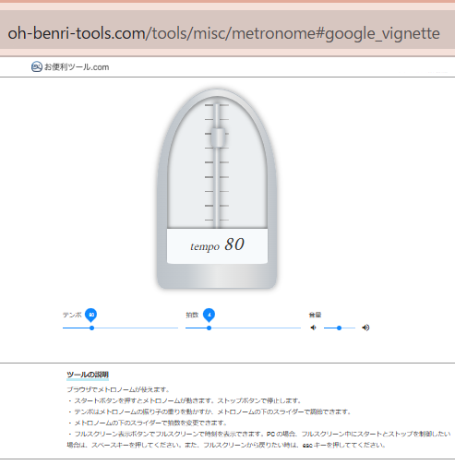Click the browser address bar URL

click(x=223, y=33)
